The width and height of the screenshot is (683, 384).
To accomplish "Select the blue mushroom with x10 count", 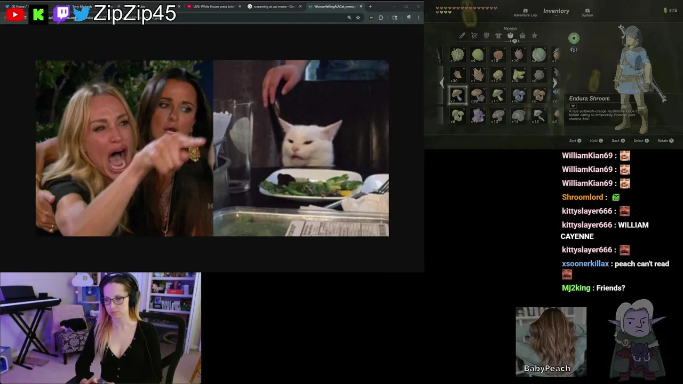I will [x=518, y=95].
